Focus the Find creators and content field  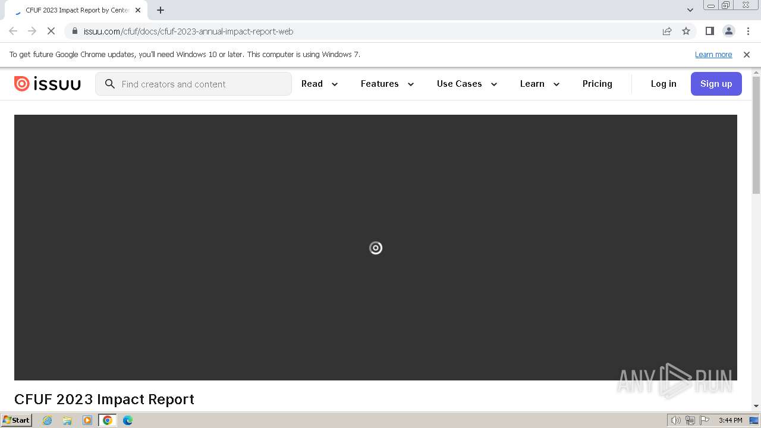point(193,84)
